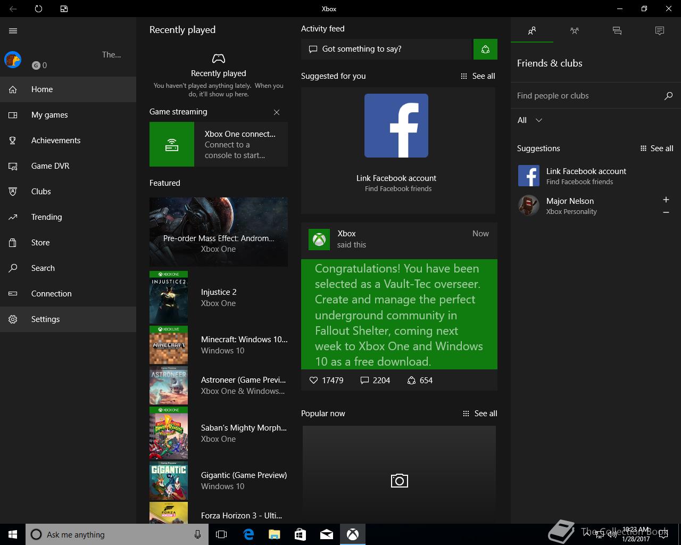Open Achievements page

[68, 141]
